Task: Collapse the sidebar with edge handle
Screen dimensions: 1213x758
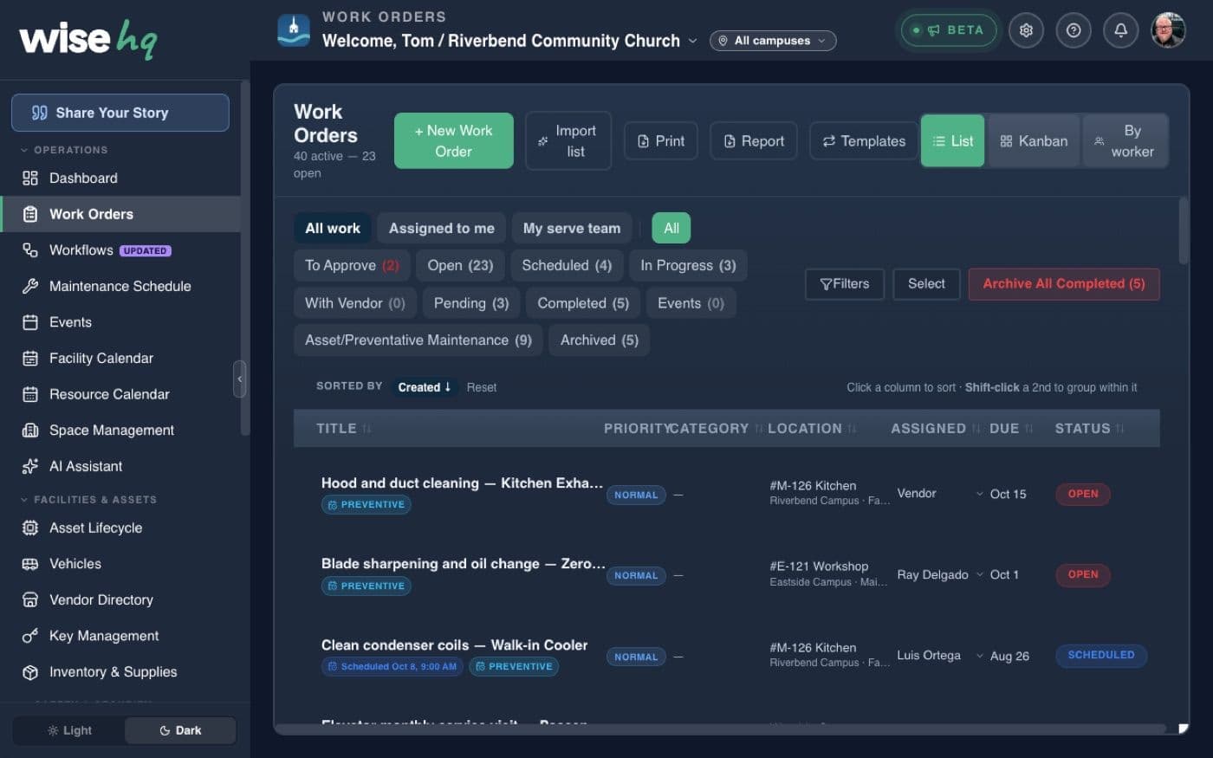Action: [239, 379]
